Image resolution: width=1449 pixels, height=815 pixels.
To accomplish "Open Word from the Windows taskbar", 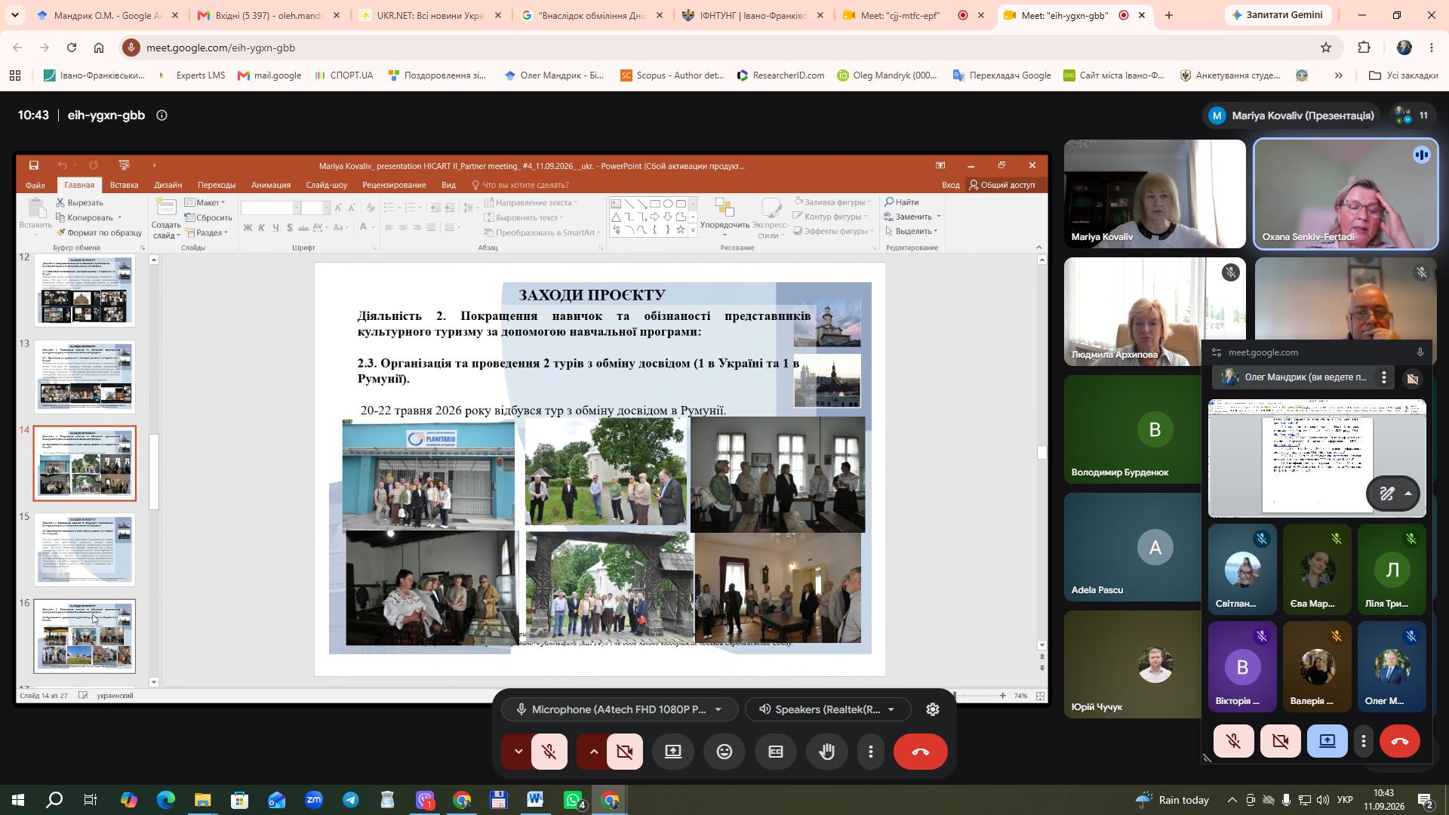I will click(536, 800).
